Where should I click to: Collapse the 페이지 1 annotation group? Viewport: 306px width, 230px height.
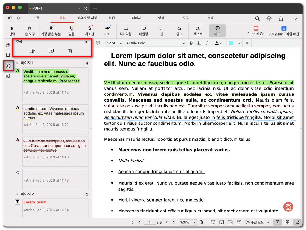pos(18,63)
